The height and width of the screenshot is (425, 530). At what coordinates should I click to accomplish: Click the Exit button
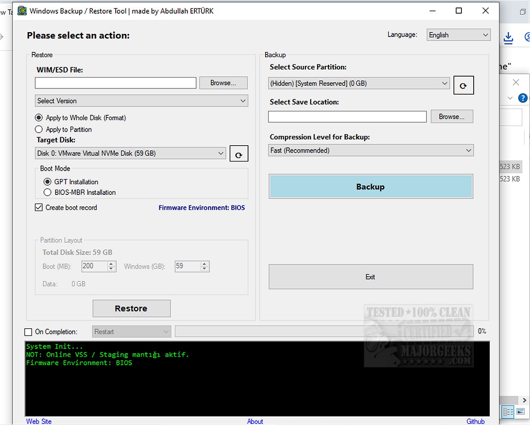[x=371, y=277]
